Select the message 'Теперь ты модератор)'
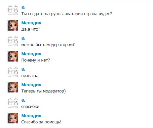153x128 pixels. click(x=44, y=91)
